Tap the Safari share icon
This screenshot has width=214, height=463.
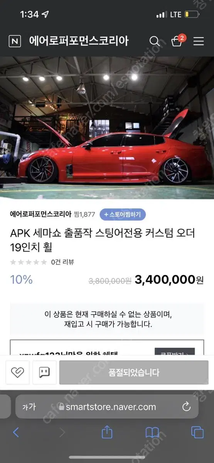107,432
